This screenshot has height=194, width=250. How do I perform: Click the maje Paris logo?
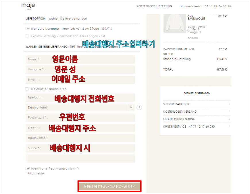28,6
